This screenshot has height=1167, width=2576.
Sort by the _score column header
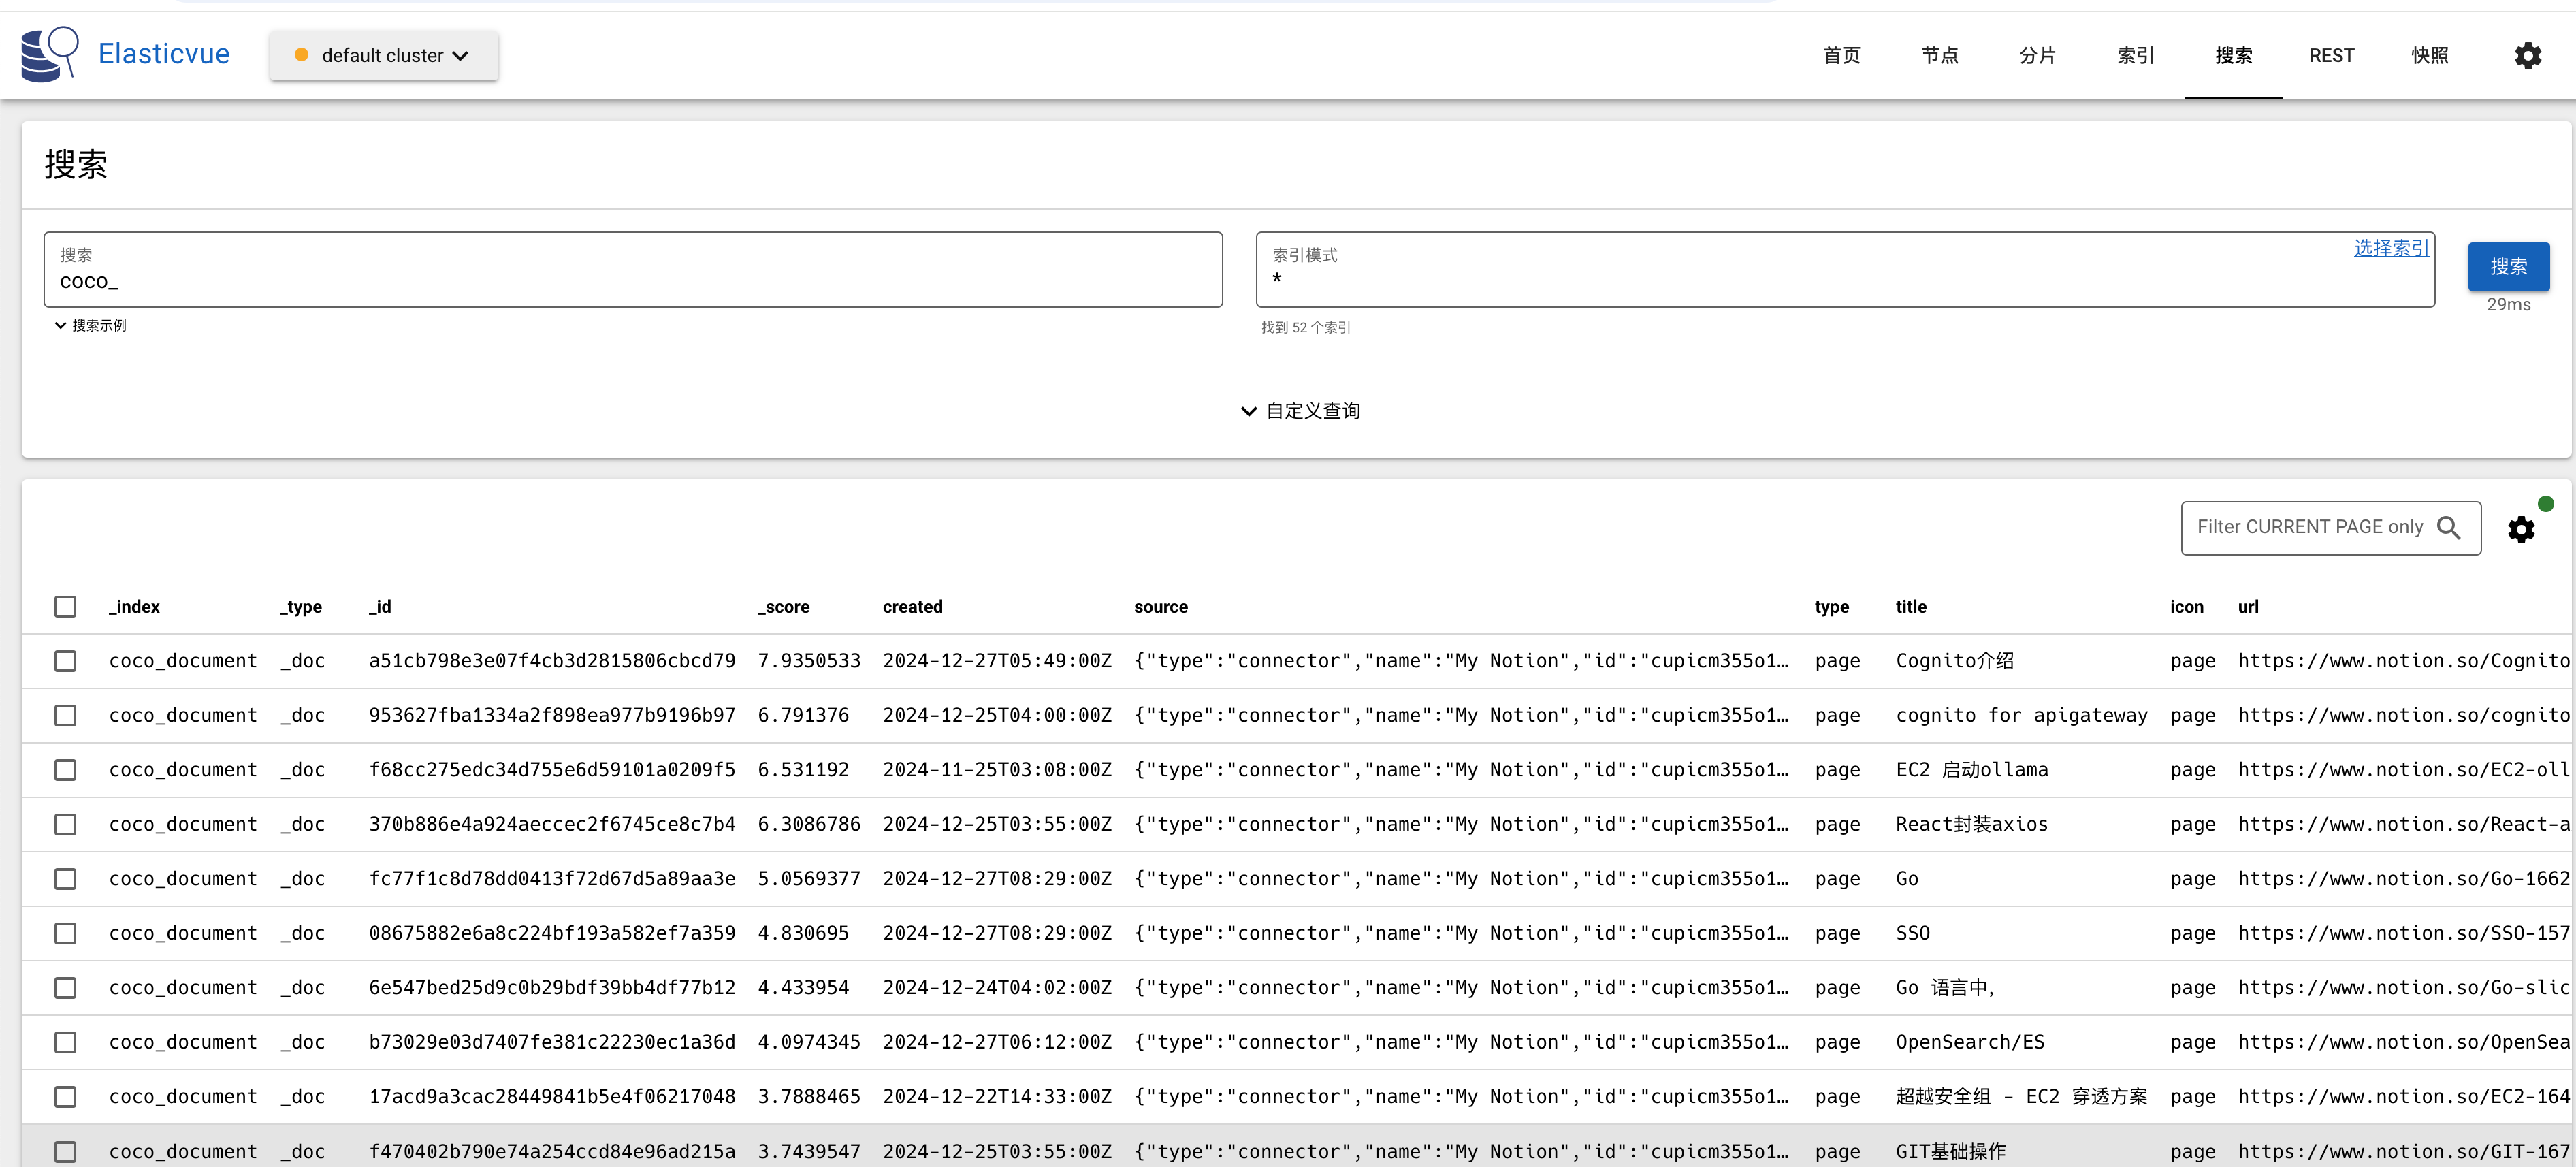(783, 607)
